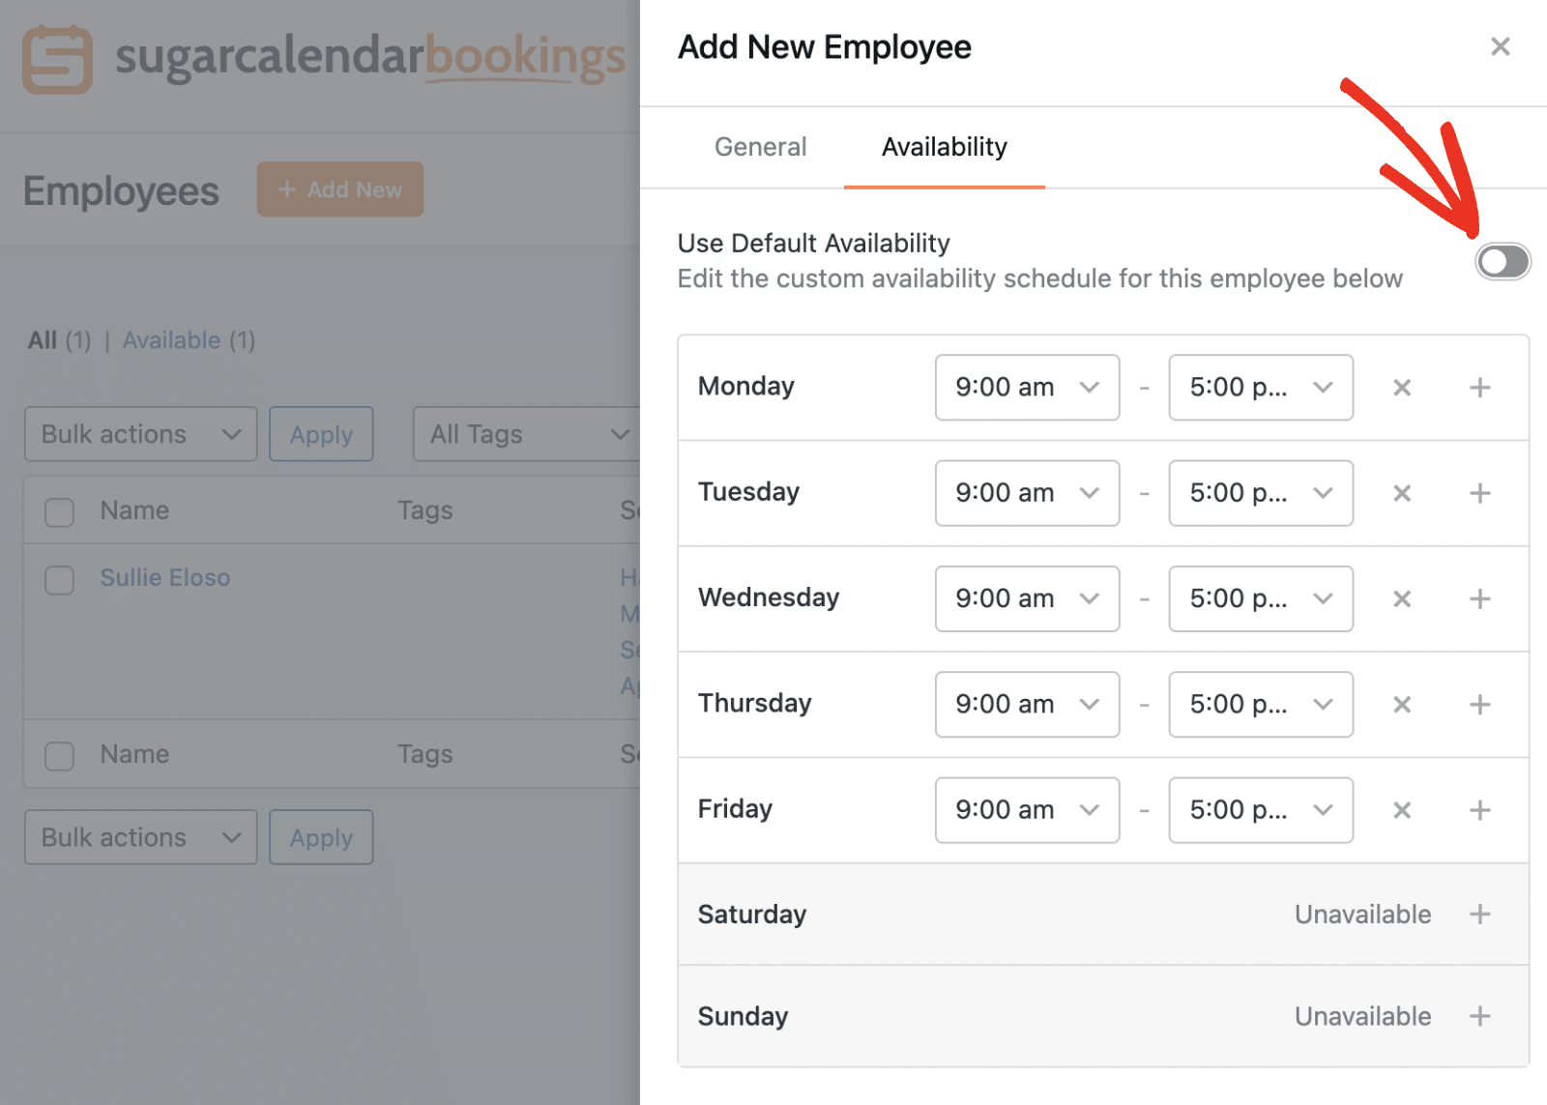Remove Tuesday's schedule with the X icon

(x=1401, y=493)
